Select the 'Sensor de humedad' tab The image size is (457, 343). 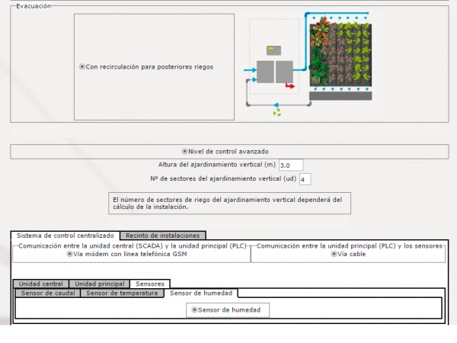pyautogui.click(x=201, y=293)
